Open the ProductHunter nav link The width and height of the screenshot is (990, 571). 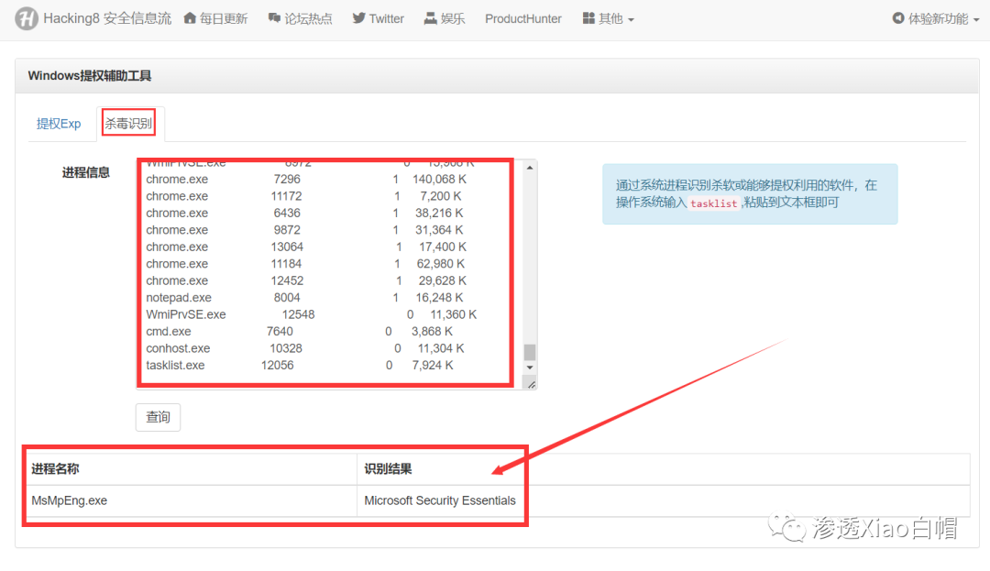522,19
